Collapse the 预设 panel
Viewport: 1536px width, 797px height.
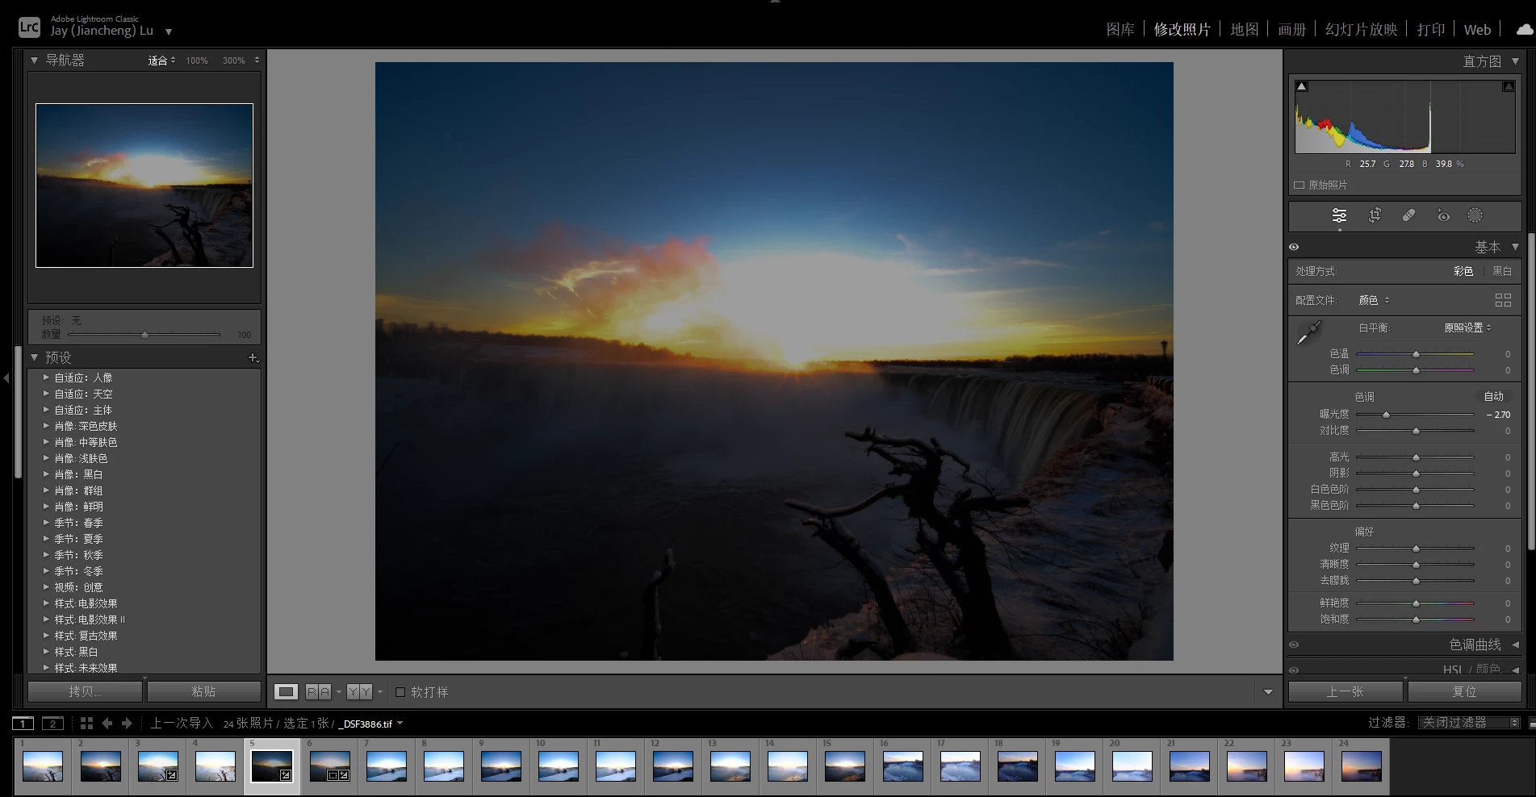[34, 357]
